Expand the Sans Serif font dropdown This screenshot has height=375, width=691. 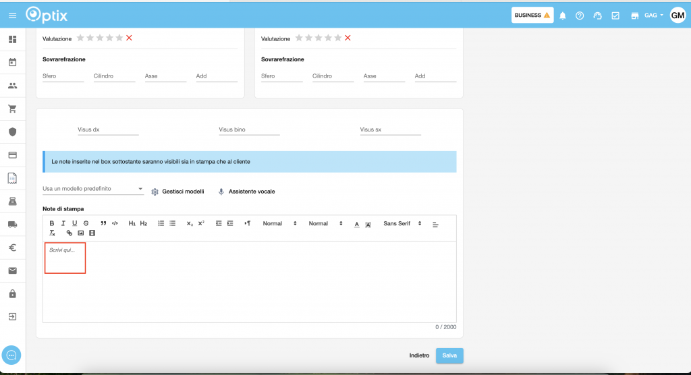pos(402,223)
